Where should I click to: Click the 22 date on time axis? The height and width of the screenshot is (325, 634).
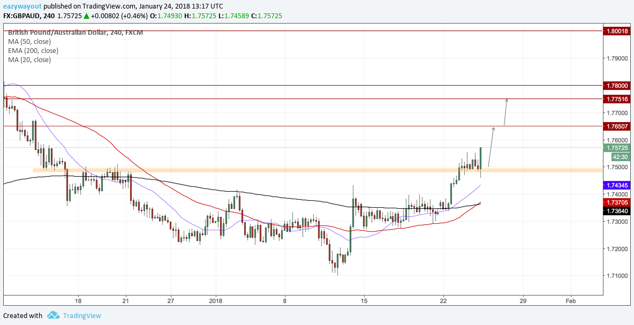(x=443, y=301)
